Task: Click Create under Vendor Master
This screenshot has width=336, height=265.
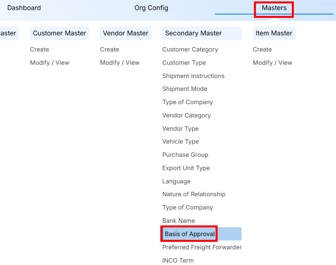Action: (x=110, y=49)
